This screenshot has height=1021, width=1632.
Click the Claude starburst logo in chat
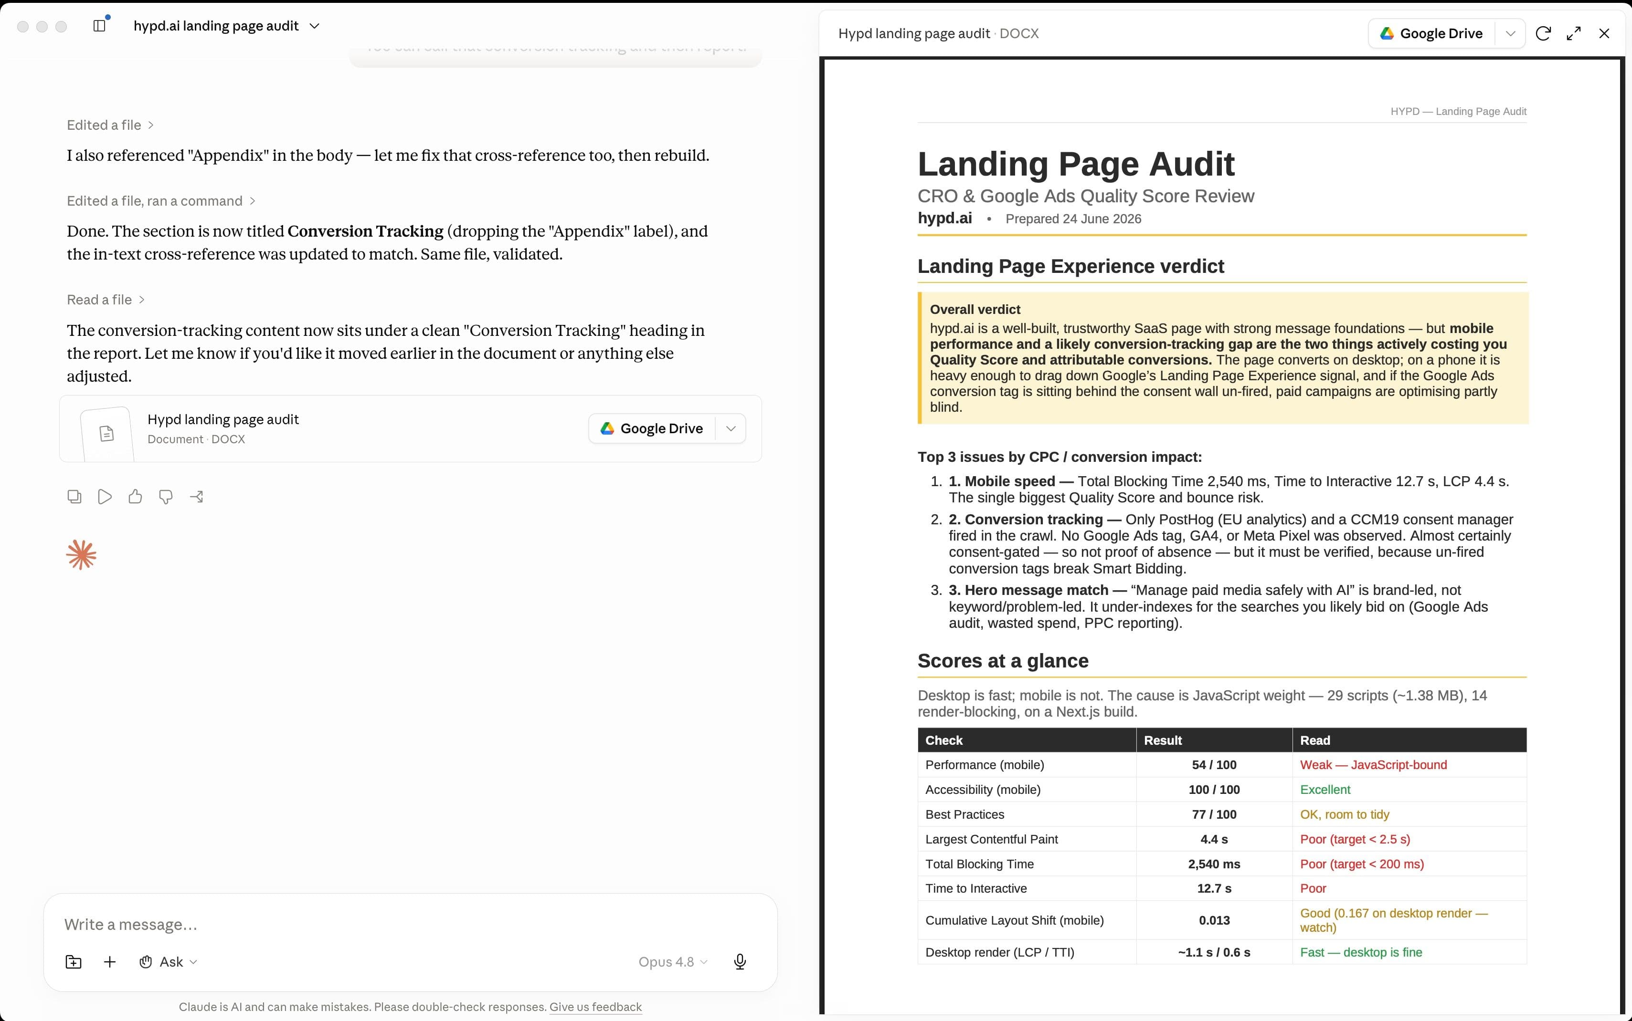82,555
